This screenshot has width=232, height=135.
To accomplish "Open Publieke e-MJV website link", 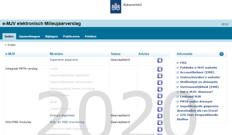I will pyautogui.click(x=199, y=67).
